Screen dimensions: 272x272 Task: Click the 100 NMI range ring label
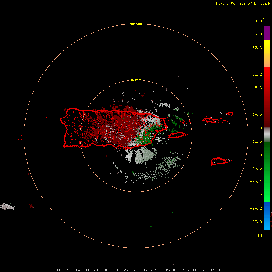136,24
